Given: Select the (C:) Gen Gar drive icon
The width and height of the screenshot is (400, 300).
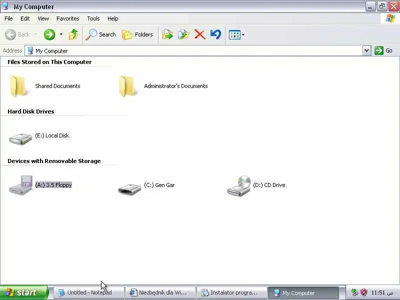Looking at the screenshot, I should (129, 189).
